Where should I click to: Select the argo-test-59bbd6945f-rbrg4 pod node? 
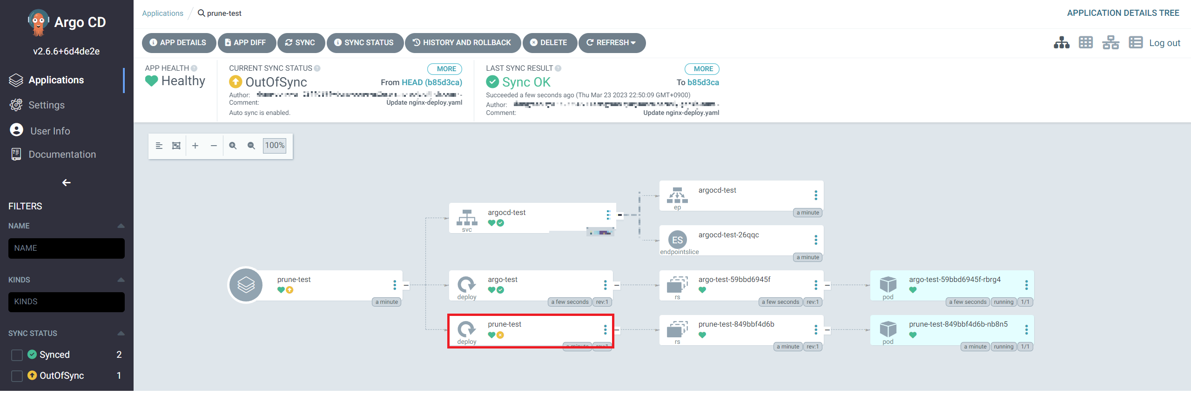pyautogui.click(x=952, y=286)
